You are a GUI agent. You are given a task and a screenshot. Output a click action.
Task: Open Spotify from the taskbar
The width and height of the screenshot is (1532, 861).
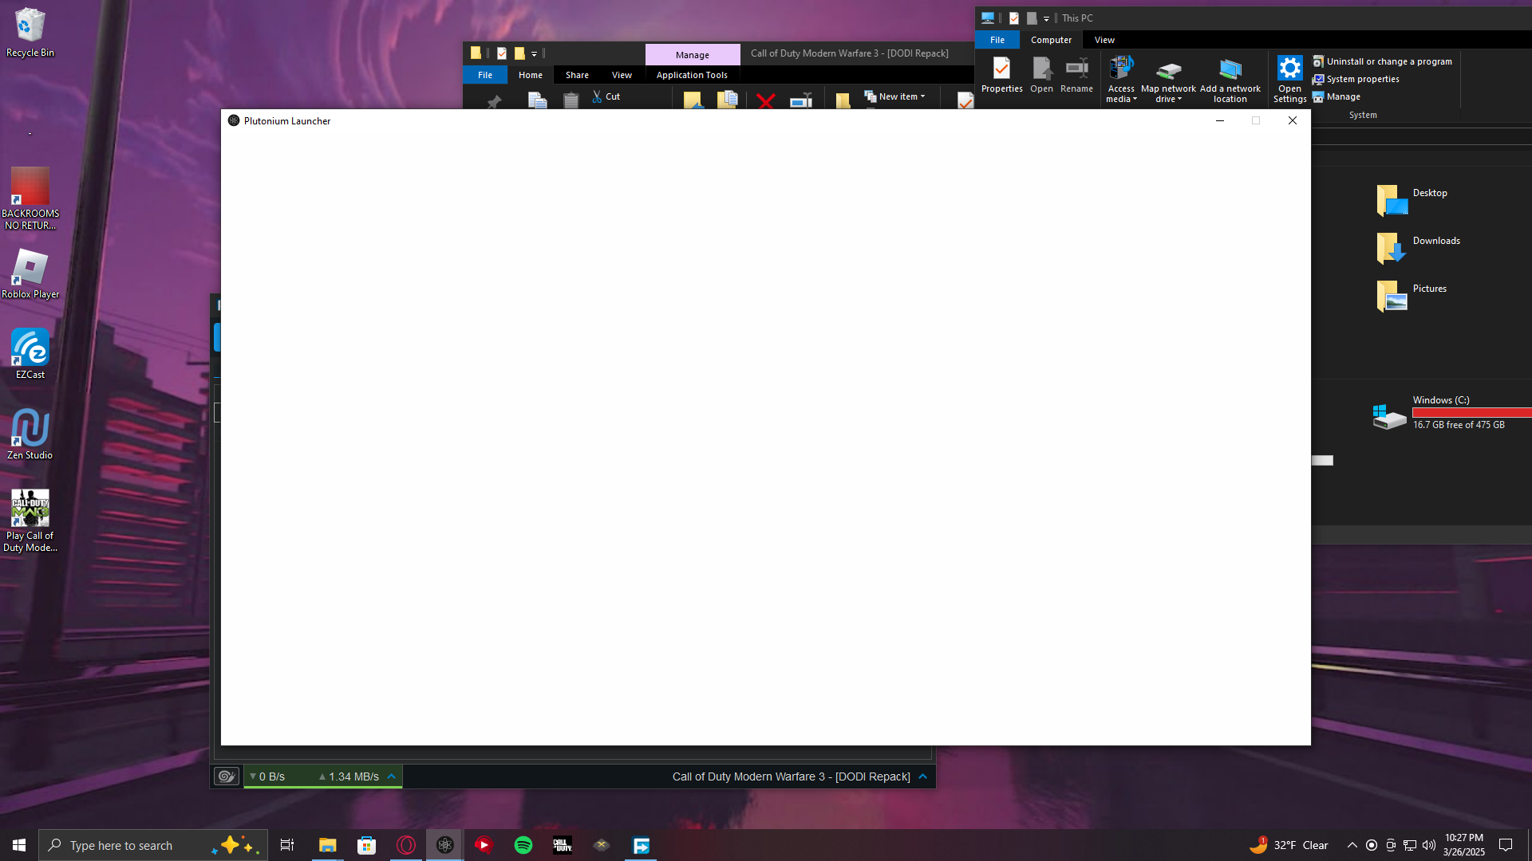523,845
